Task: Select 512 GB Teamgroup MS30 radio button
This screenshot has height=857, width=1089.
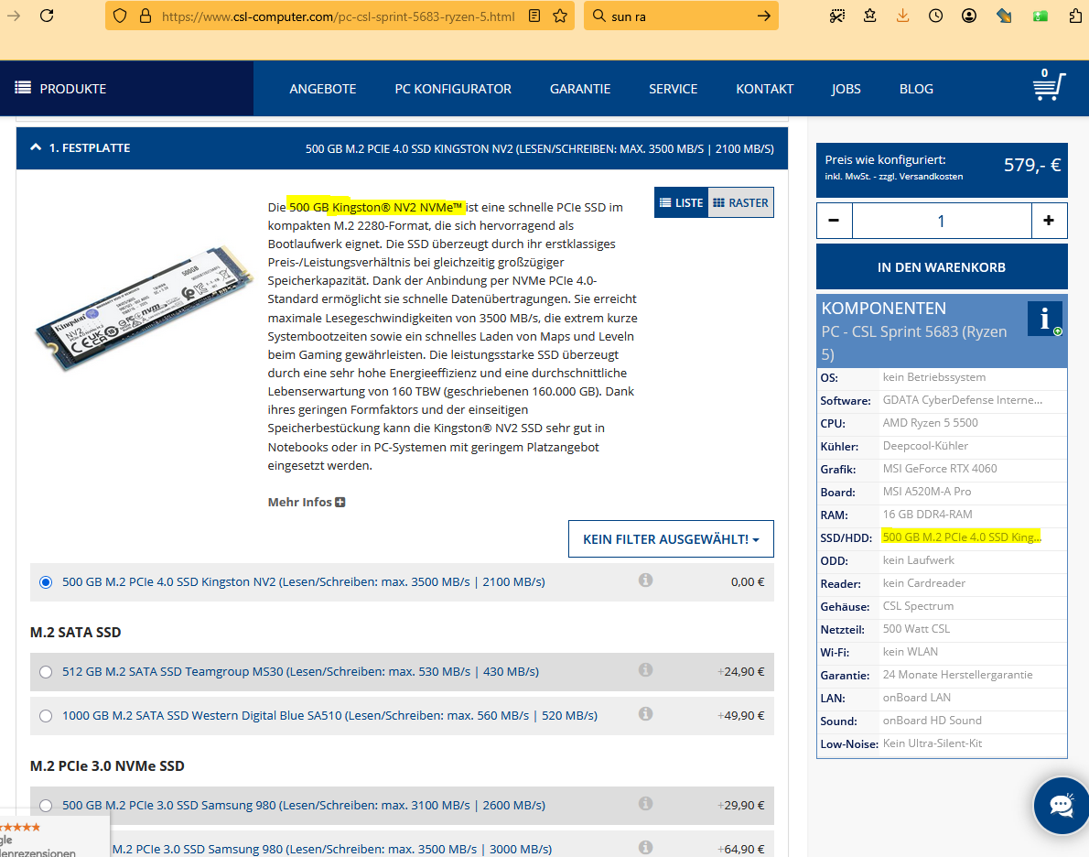Action: [x=46, y=672]
